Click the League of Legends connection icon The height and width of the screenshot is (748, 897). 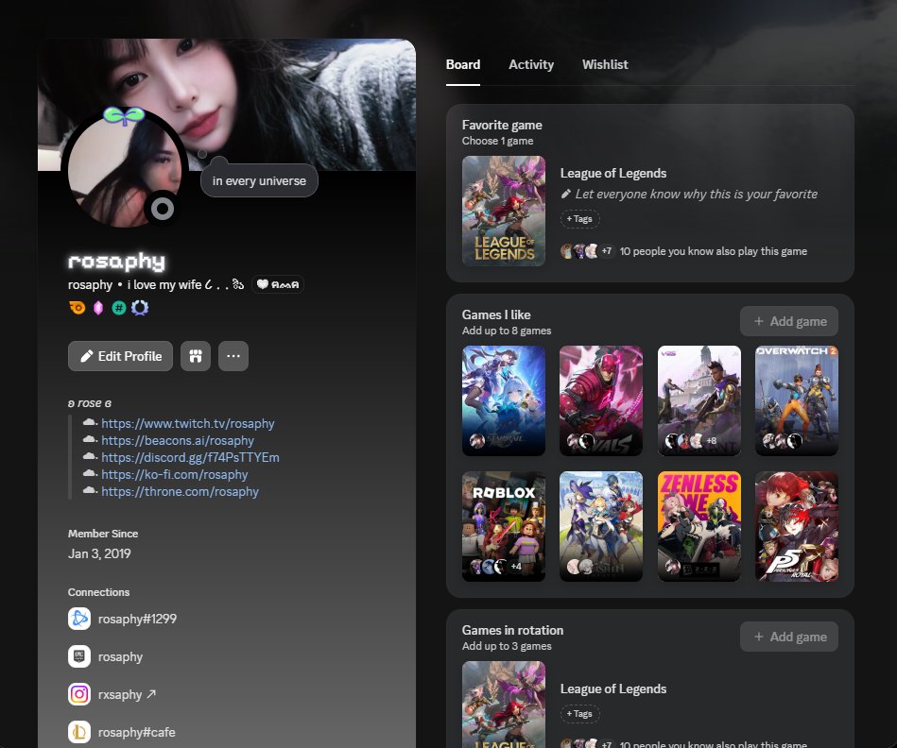pos(79,732)
